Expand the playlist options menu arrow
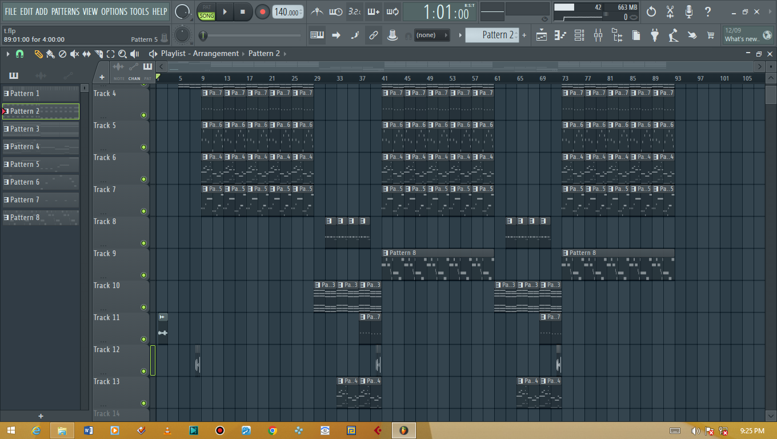 click(8, 54)
